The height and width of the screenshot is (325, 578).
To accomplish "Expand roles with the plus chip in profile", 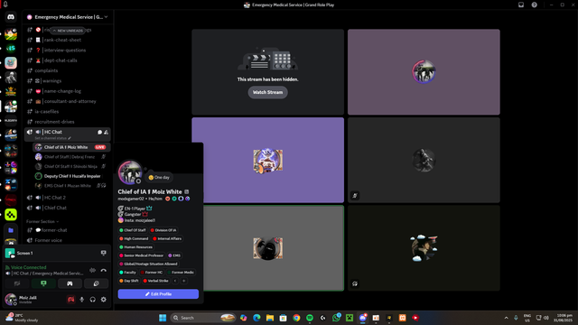I will 184,281.
